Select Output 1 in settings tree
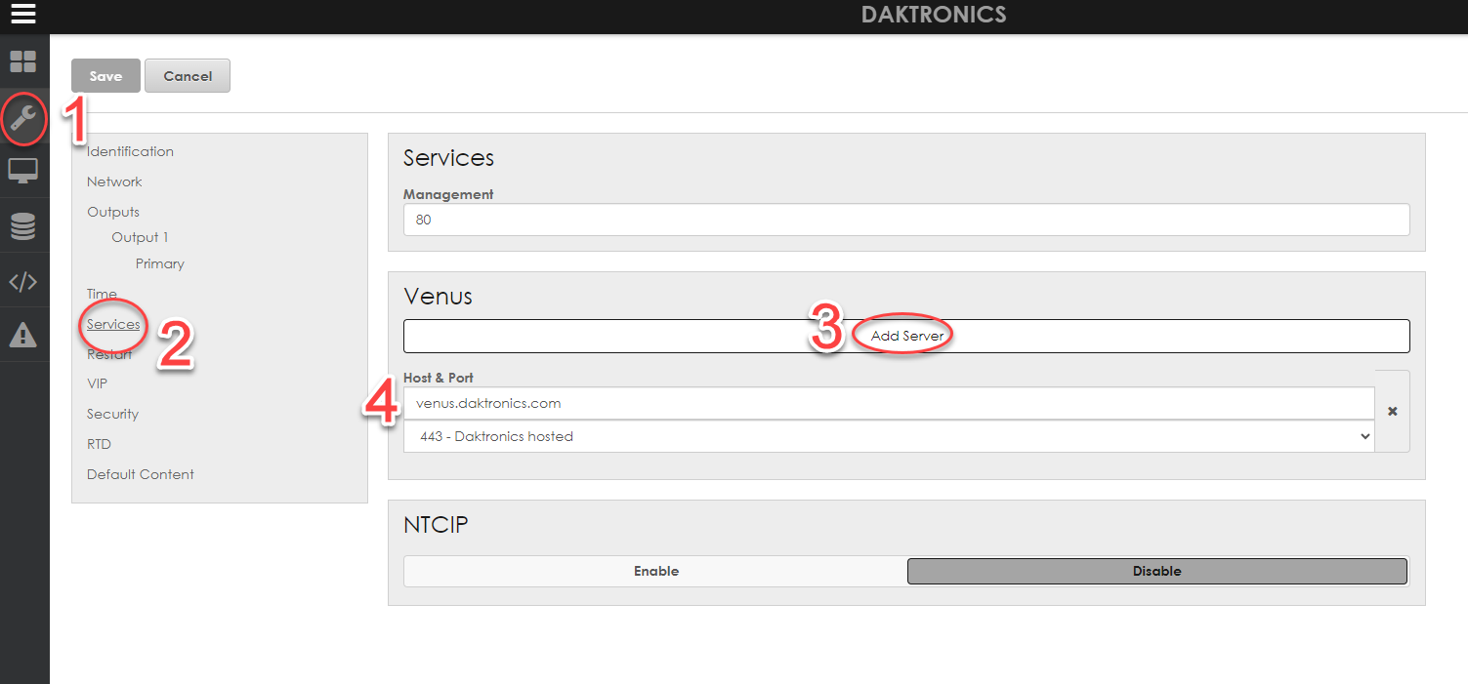The width and height of the screenshot is (1468, 684). coord(140,237)
